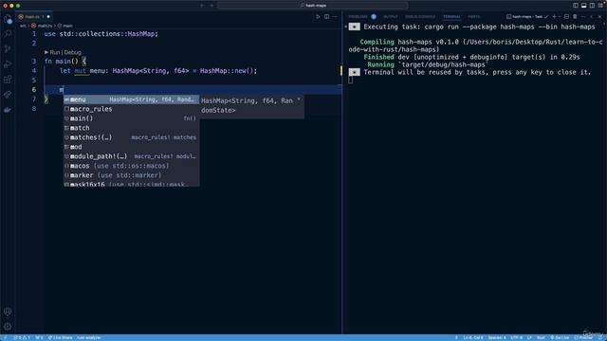
Task: Open the Extensions view
Action: tap(8, 80)
